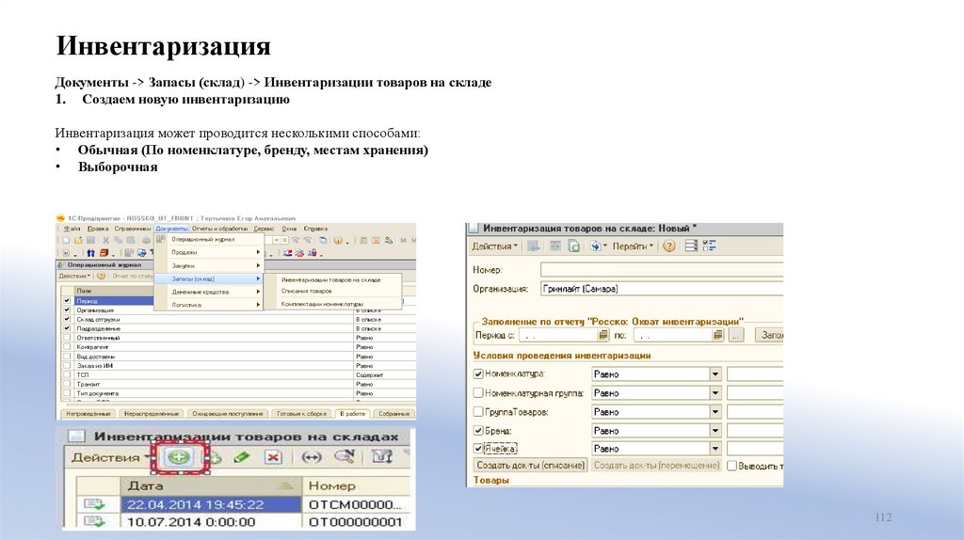Check the Ответственный filter checkbox
This screenshot has height=540, width=964.
[x=67, y=338]
